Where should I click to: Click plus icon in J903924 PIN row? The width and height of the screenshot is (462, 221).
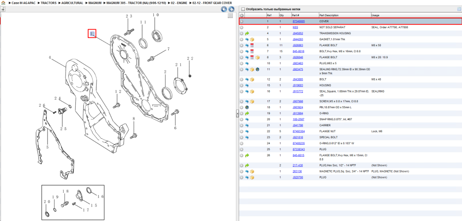(x=242, y=107)
